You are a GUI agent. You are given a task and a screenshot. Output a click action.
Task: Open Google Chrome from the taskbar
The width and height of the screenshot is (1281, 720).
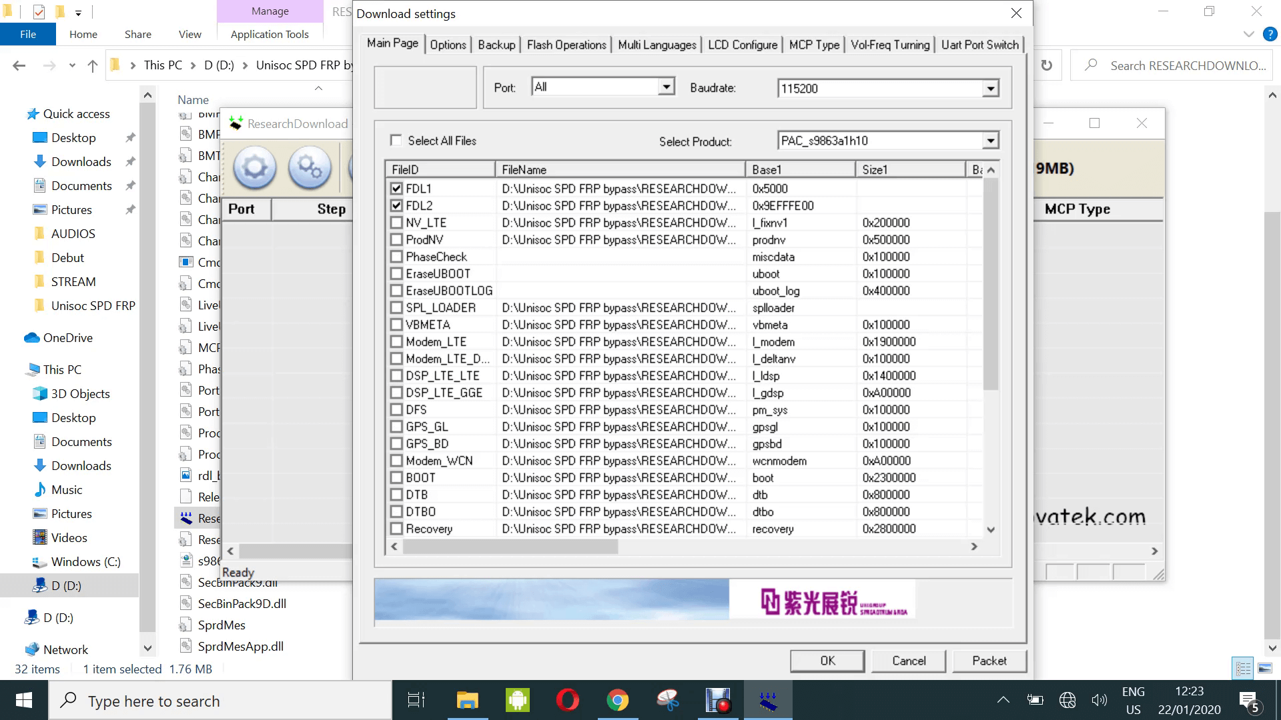coord(618,700)
